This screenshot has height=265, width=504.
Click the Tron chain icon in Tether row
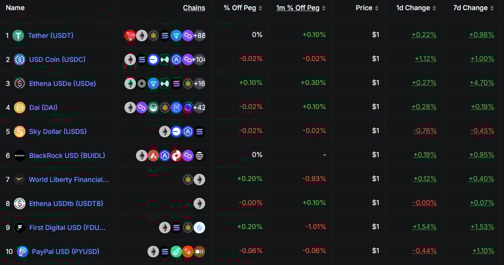tap(130, 36)
